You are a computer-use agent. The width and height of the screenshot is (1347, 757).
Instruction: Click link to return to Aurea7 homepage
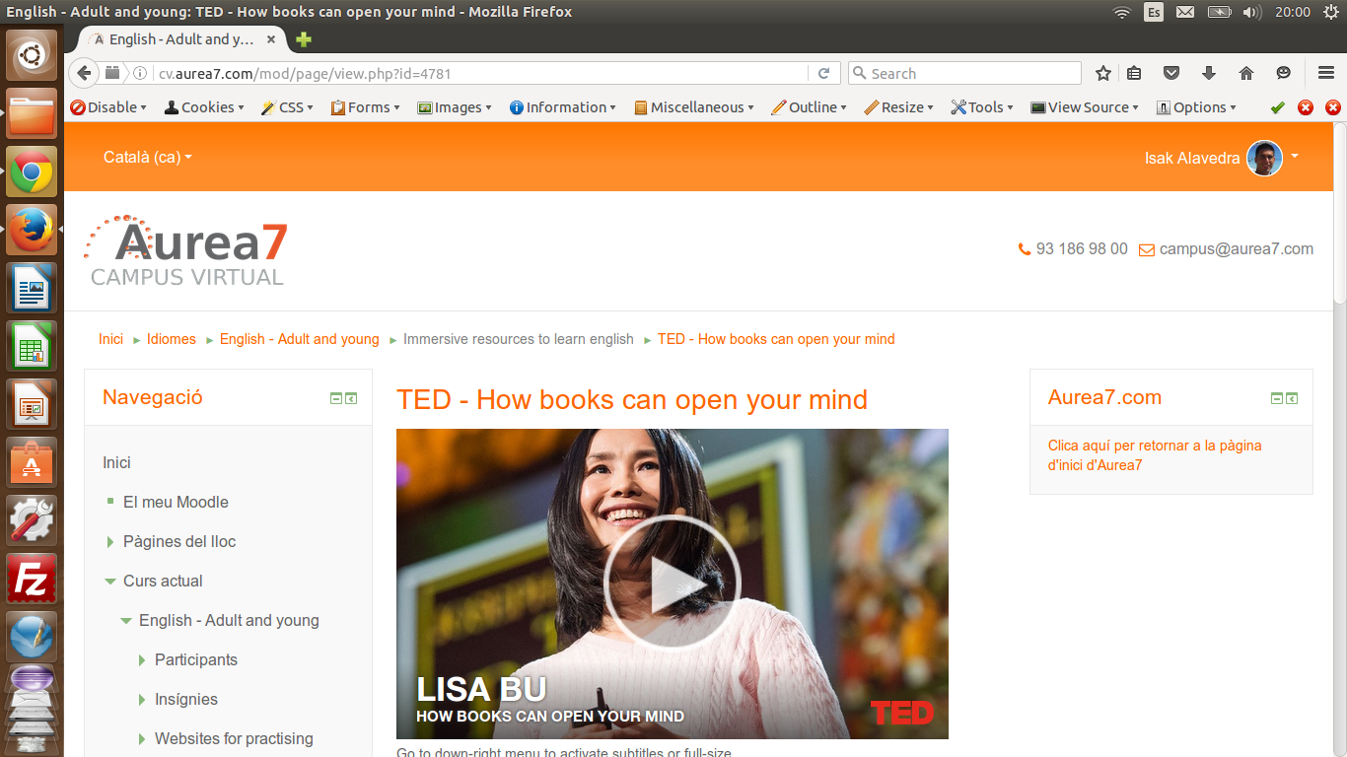point(1155,455)
